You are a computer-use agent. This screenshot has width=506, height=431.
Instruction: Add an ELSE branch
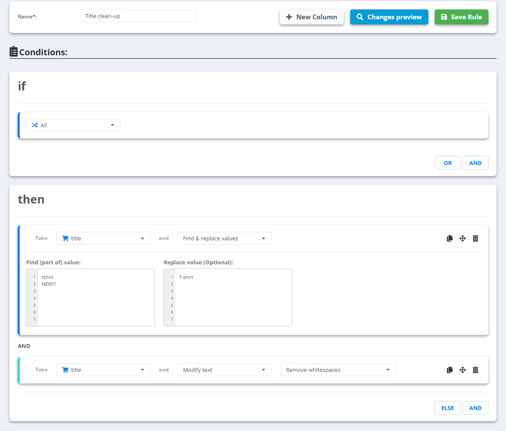coord(448,408)
